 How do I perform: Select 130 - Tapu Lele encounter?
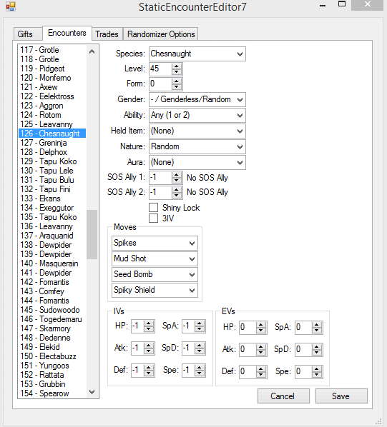[x=52, y=171]
